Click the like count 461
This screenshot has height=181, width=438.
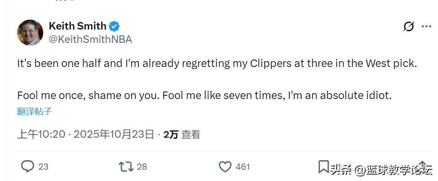(243, 167)
